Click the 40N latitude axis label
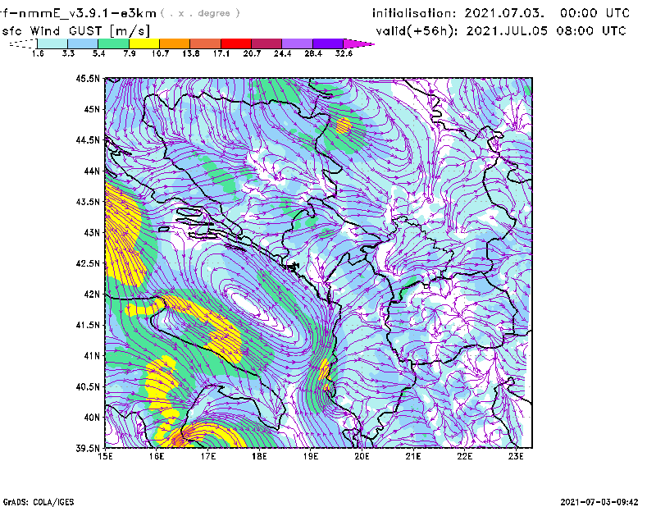656x507 pixels. click(x=92, y=417)
